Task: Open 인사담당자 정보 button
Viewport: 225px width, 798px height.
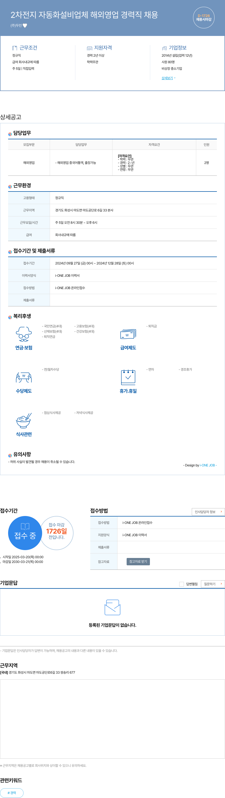Action: point(208,512)
